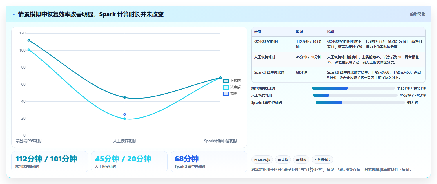Select the 进度 tag

(301, 160)
